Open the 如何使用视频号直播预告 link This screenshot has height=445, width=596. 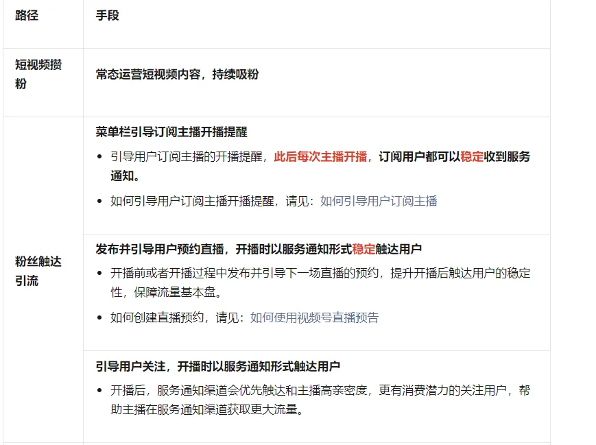pyautogui.click(x=314, y=317)
